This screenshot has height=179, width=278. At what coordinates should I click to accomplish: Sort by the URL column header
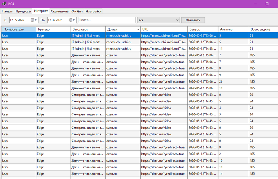[x=164, y=29]
